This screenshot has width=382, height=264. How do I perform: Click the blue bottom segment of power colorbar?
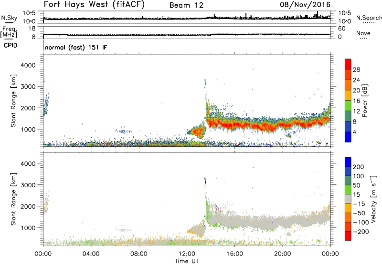348,137
